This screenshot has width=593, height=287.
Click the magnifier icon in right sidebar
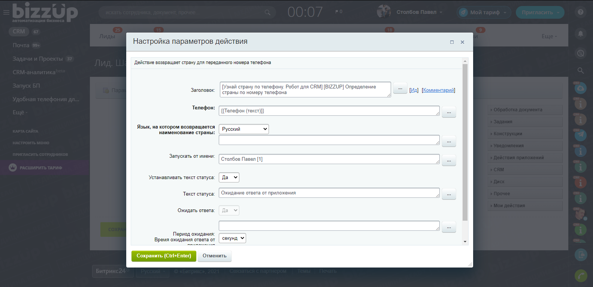click(580, 70)
